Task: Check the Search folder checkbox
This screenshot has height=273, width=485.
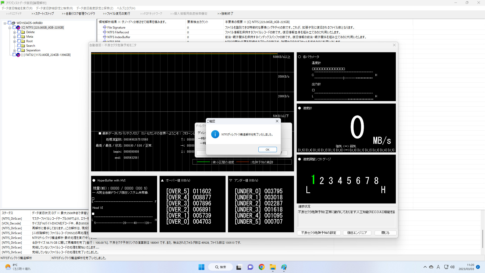Action: pyautogui.click(x=19, y=45)
